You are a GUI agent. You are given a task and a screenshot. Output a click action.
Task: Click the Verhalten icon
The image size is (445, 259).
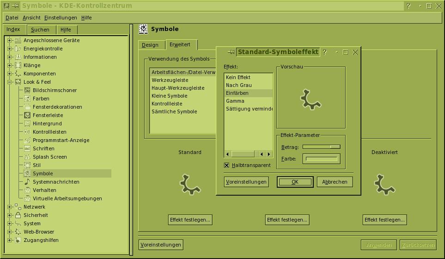tap(27, 190)
